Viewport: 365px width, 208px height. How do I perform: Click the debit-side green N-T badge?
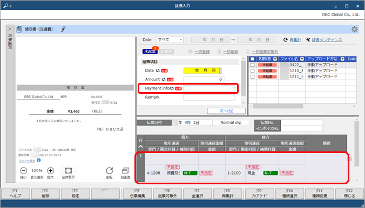[x=190, y=173]
